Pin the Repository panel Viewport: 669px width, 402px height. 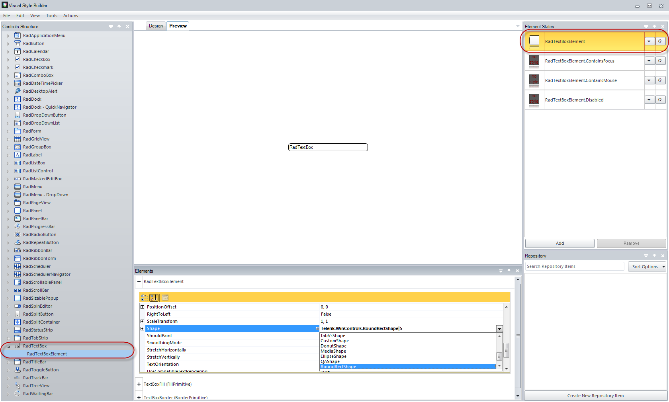coord(654,256)
